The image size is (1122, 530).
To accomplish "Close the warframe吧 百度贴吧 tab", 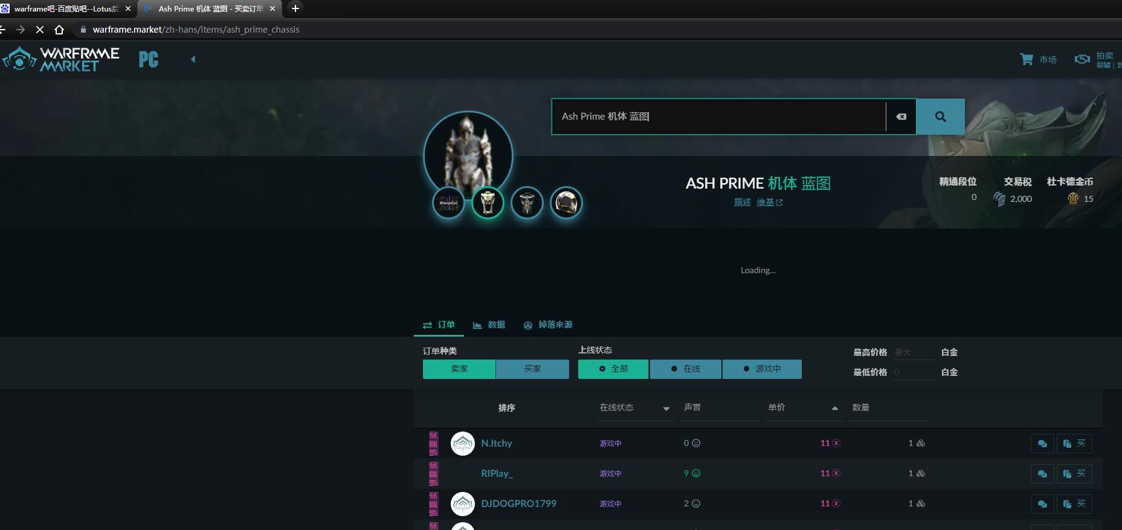I will point(127,8).
